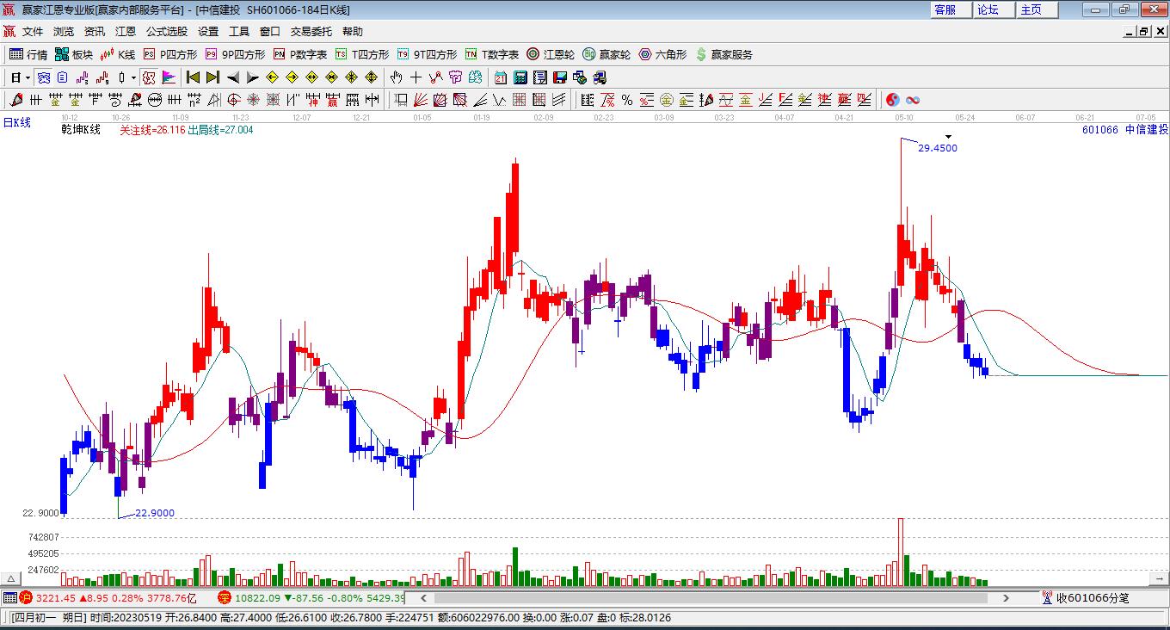1170x630 pixels.
Task: Open the 帮助 menu
Action: click(x=353, y=32)
